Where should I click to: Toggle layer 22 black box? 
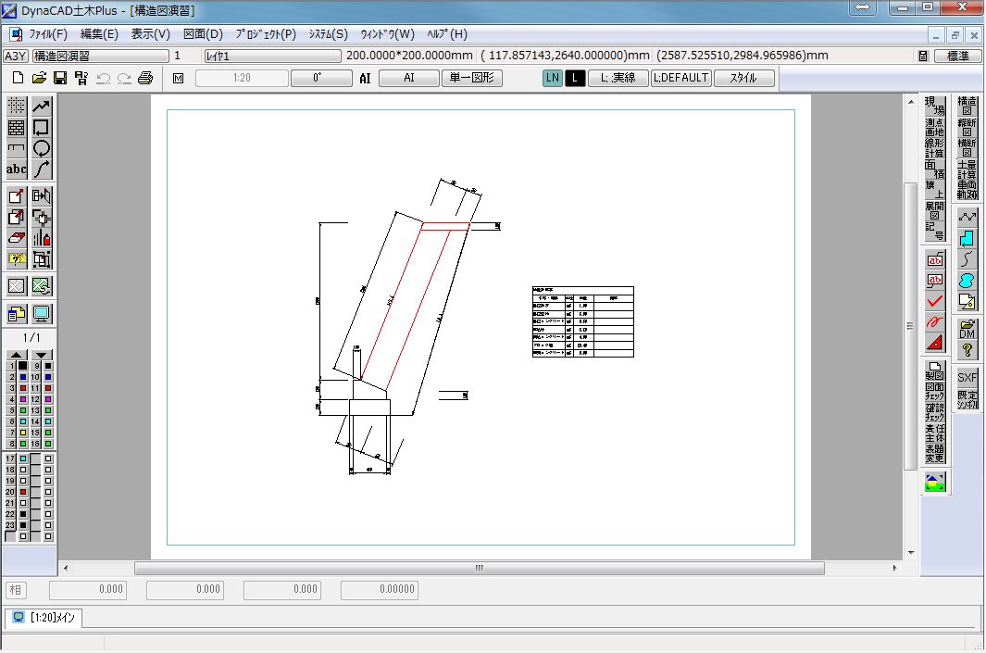(23, 514)
